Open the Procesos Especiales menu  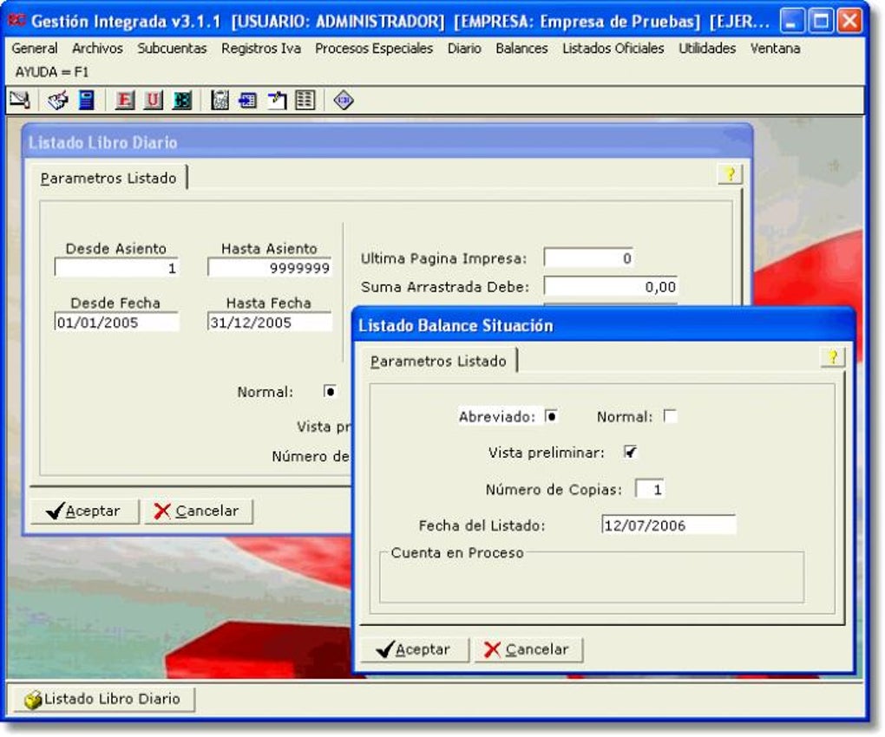pos(374,49)
